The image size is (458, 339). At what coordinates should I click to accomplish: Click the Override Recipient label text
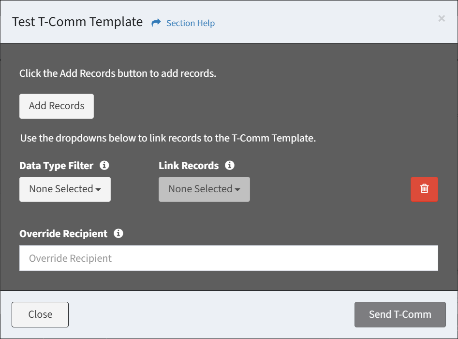click(63, 234)
